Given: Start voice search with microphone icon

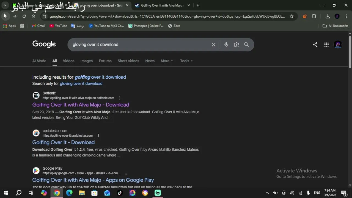Looking at the screenshot, I should click(x=226, y=45).
